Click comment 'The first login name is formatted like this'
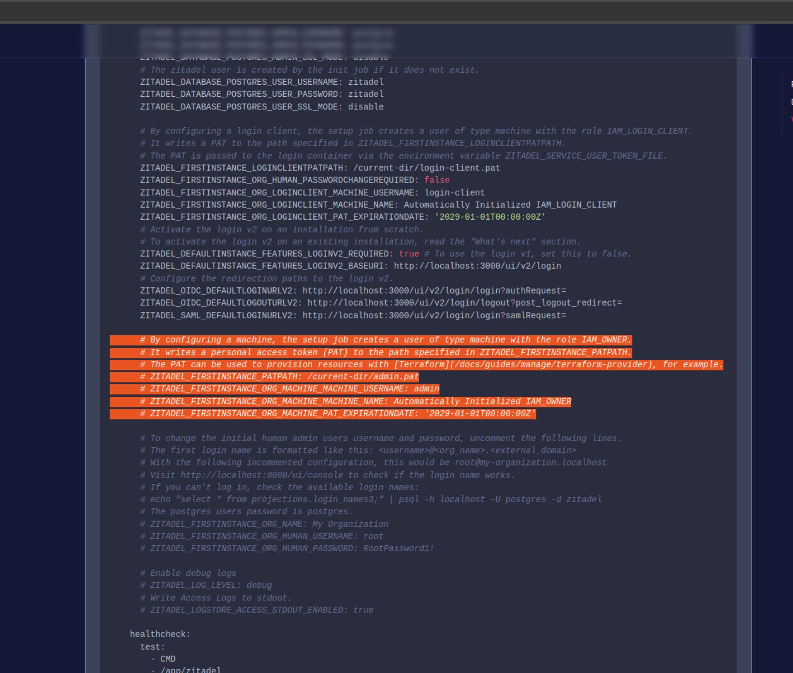Viewport: 793px width, 673px height. tap(358, 450)
